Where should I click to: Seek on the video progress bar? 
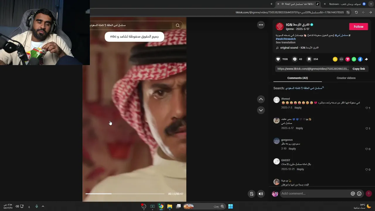[125, 194]
